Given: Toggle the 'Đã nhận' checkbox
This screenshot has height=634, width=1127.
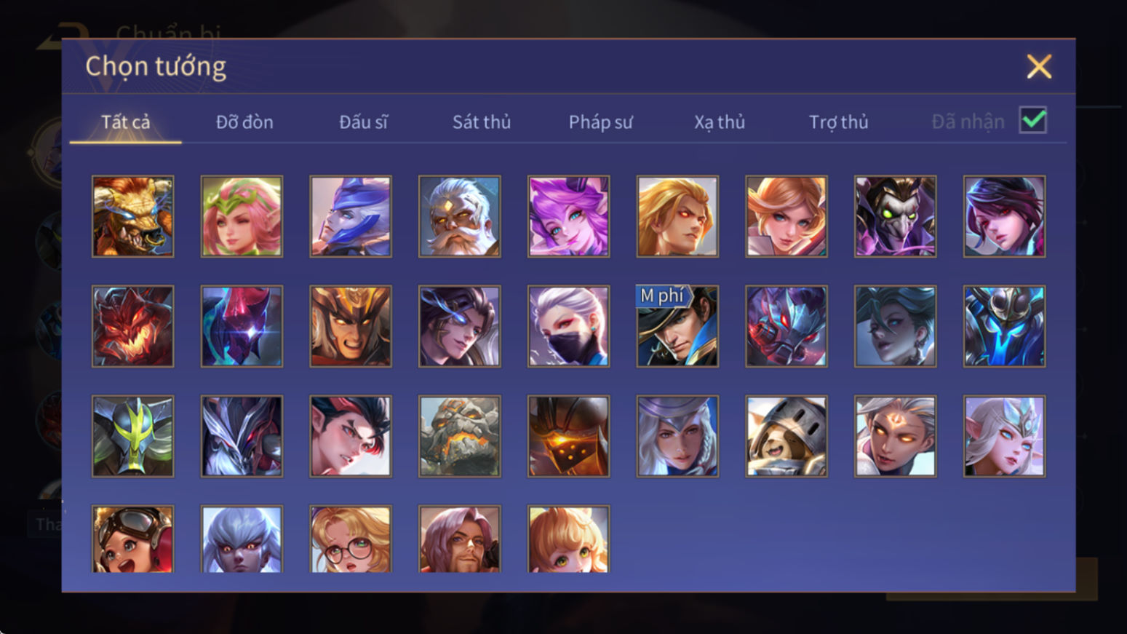Looking at the screenshot, I should (x=1033, y=120).
